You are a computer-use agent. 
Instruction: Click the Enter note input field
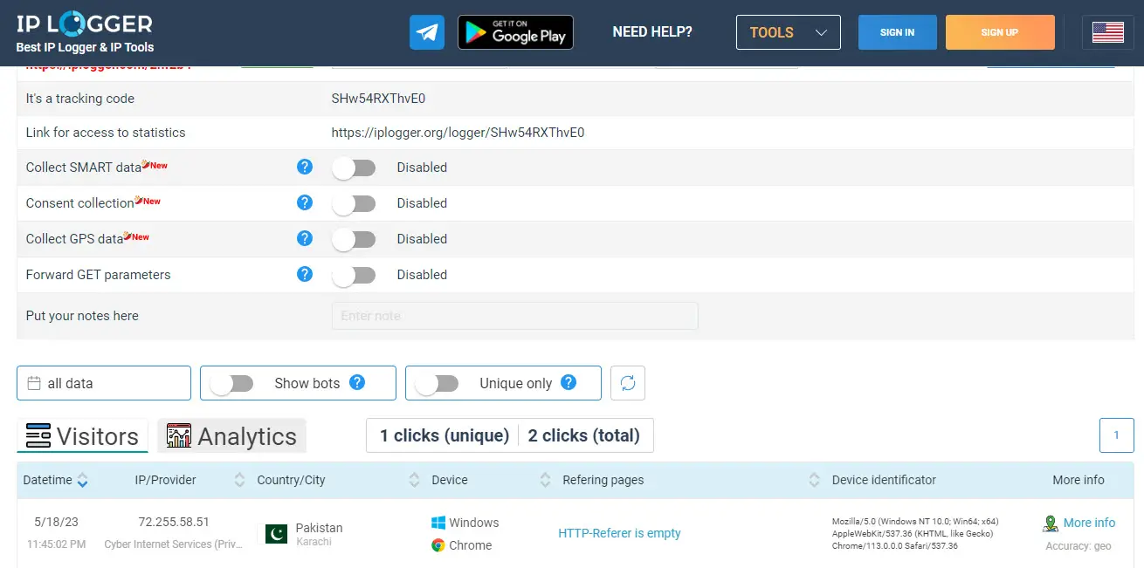coord(514,315)
